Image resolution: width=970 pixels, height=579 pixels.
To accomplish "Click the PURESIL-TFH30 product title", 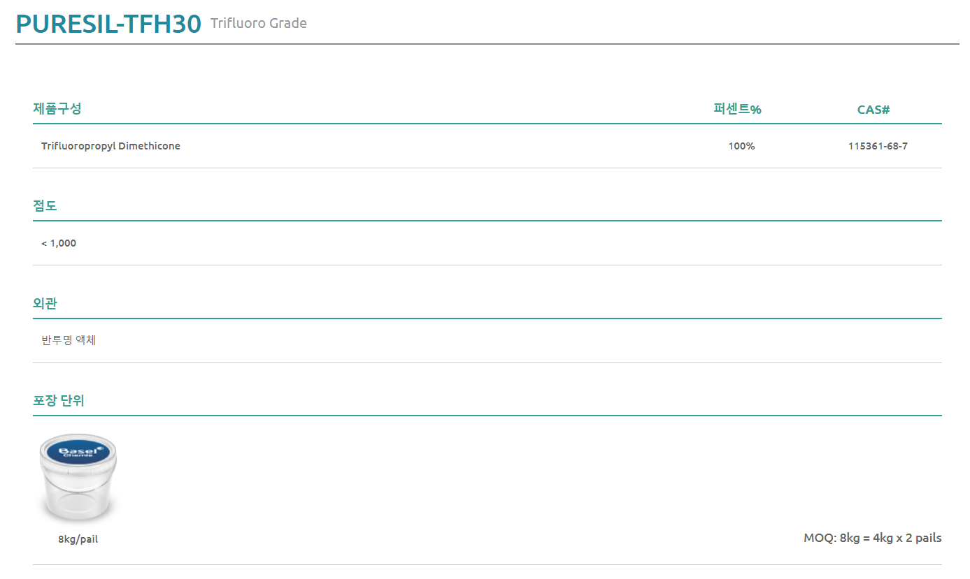I will tap(108, 24).
